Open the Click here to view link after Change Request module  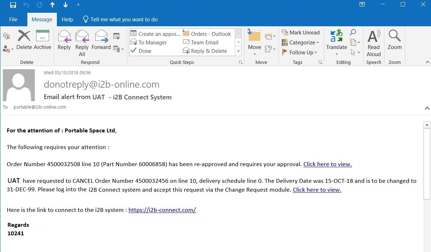pos(317,190)
